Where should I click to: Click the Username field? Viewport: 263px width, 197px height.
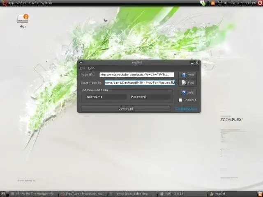pos(106,97)
